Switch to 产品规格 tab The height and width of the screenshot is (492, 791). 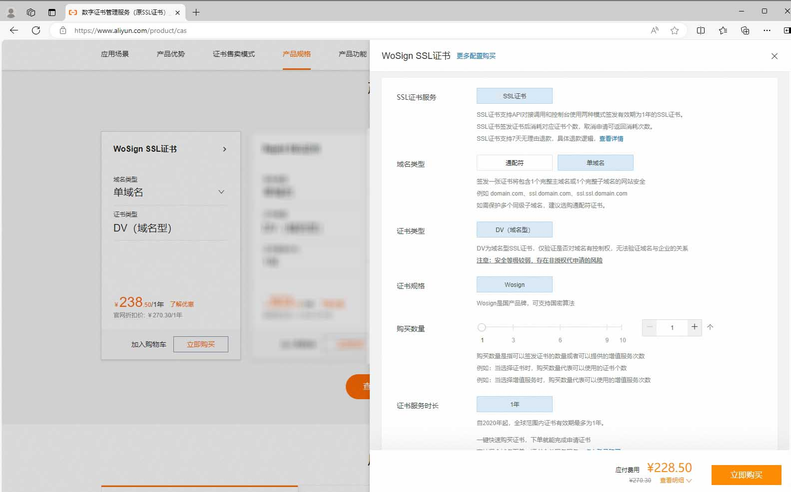pyautogui.click(x=297, y=54)
